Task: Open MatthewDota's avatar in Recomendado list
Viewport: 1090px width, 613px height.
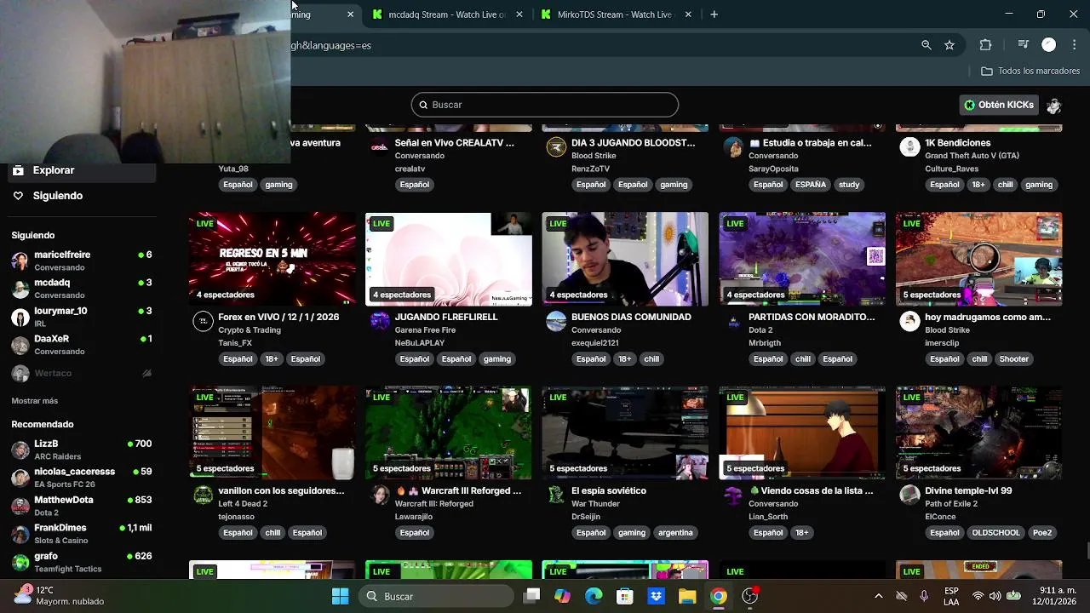Action: pyautogui.click(x=20, y=507)
